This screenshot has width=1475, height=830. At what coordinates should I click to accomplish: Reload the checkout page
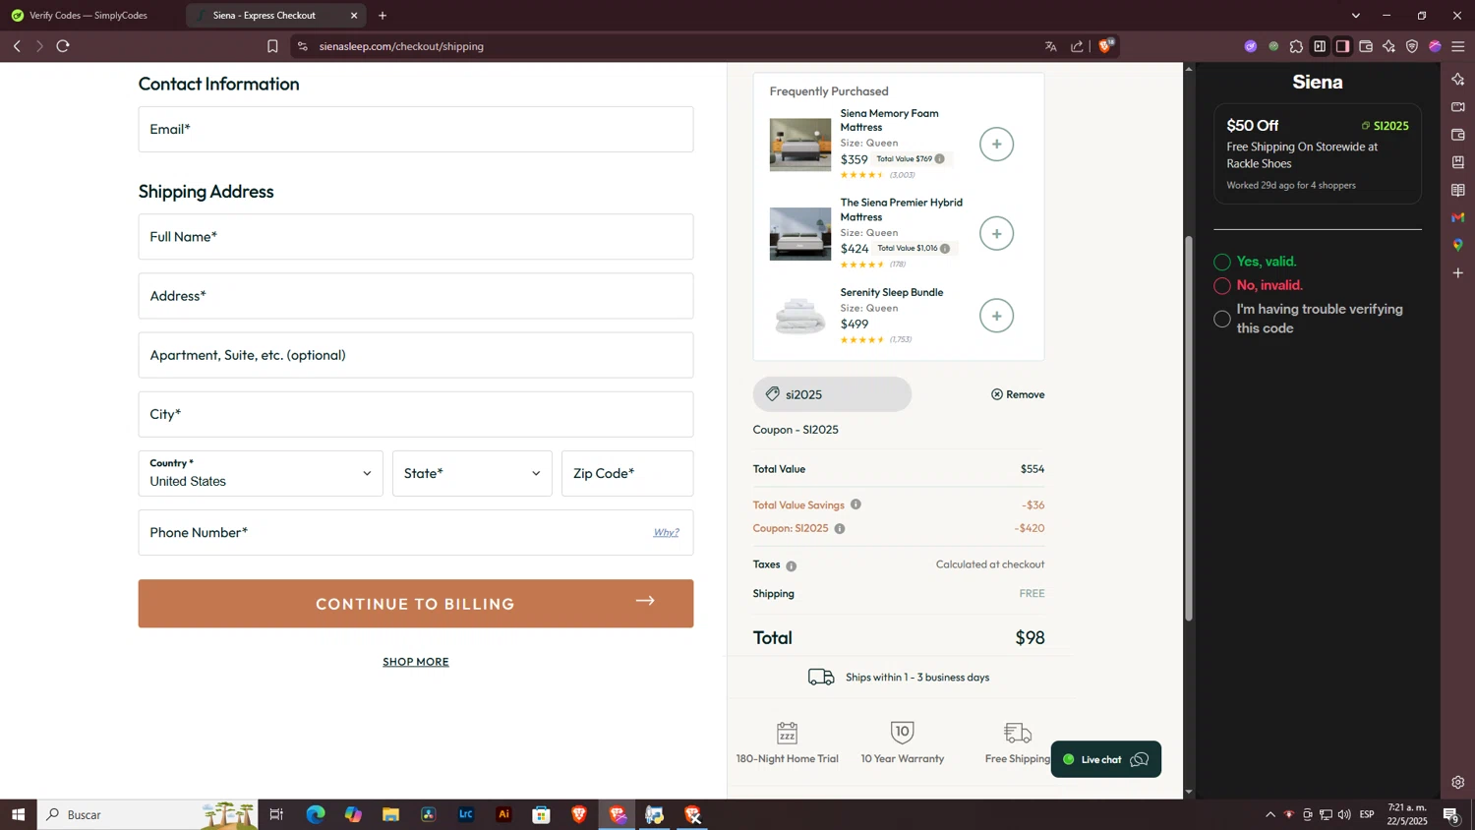tap(63, 46)
